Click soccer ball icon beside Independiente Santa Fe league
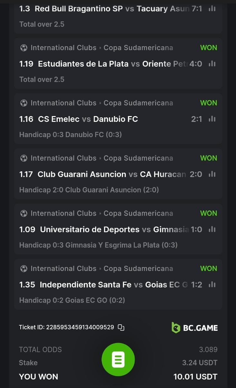This screenshot has height=388, width=236. (x=24, y=269)
